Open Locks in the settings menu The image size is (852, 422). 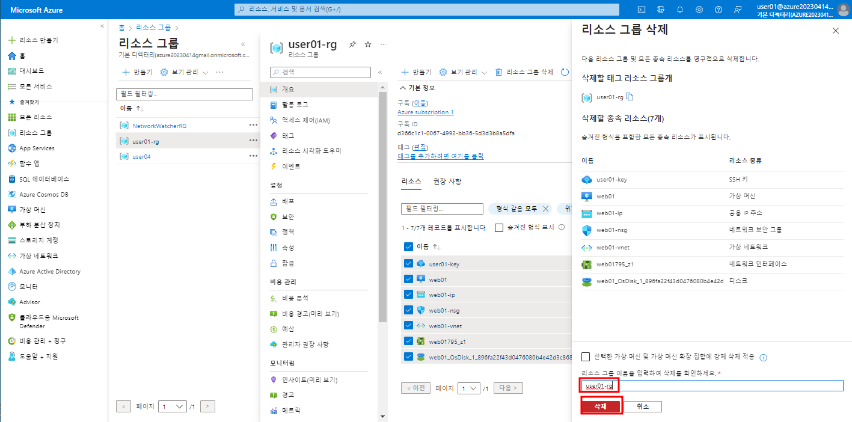[x=288, y=263]
